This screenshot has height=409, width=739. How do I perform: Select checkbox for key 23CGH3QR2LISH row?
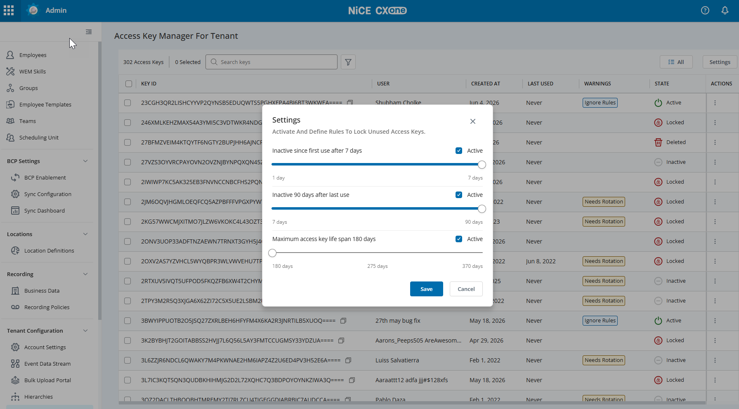tap(127, 103)
